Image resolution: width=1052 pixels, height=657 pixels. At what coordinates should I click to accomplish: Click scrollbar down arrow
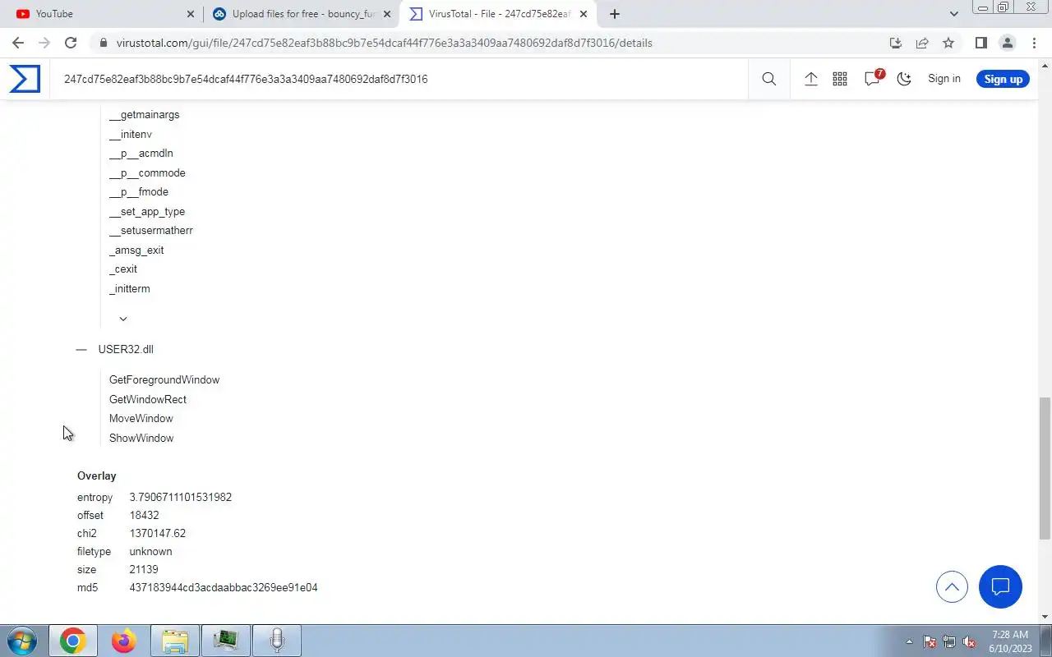point(1045,617)
